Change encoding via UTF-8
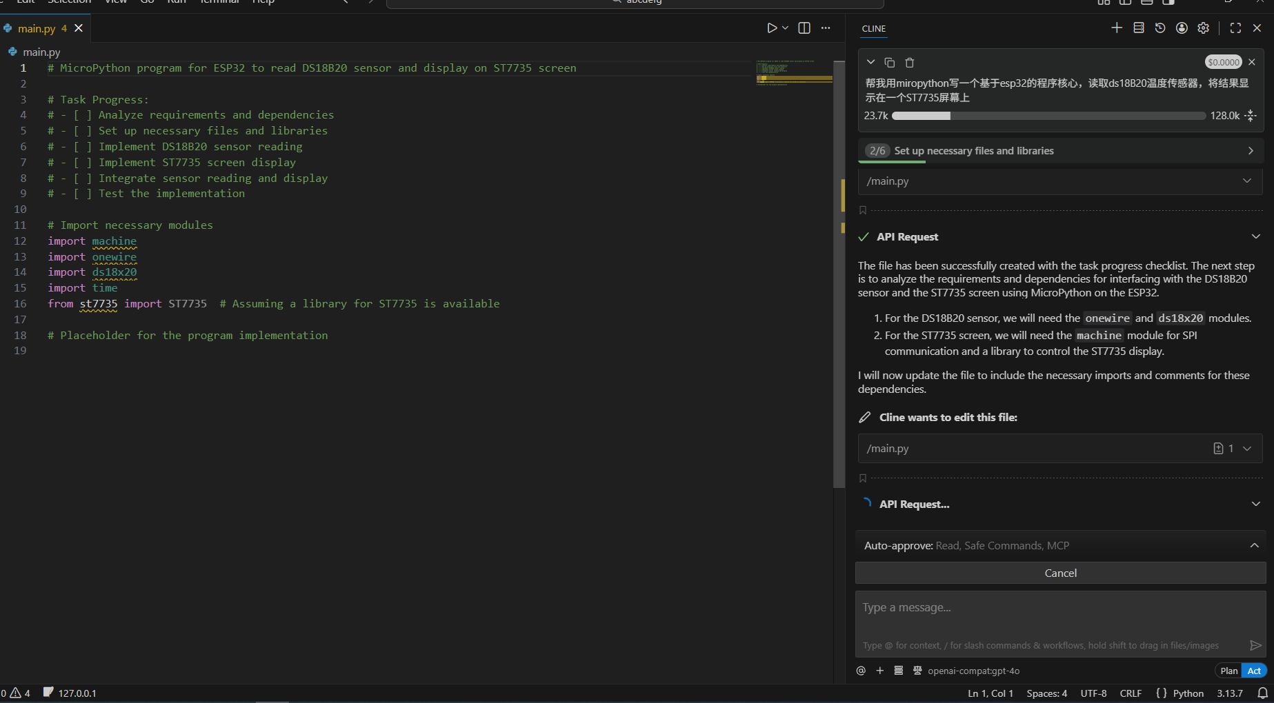1274x703 pixels. pos(1093,693)
